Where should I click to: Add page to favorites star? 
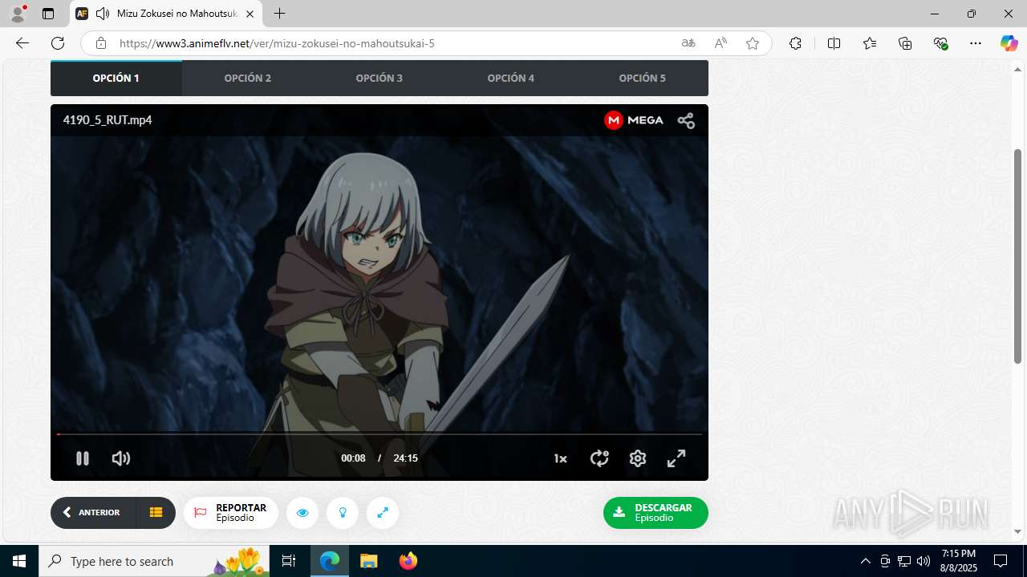click(753, 43)
